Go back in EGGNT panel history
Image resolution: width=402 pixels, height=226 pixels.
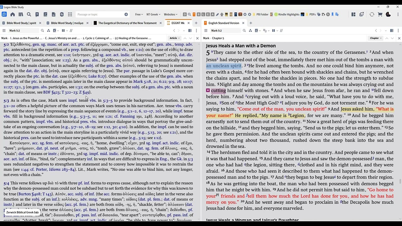174,30
